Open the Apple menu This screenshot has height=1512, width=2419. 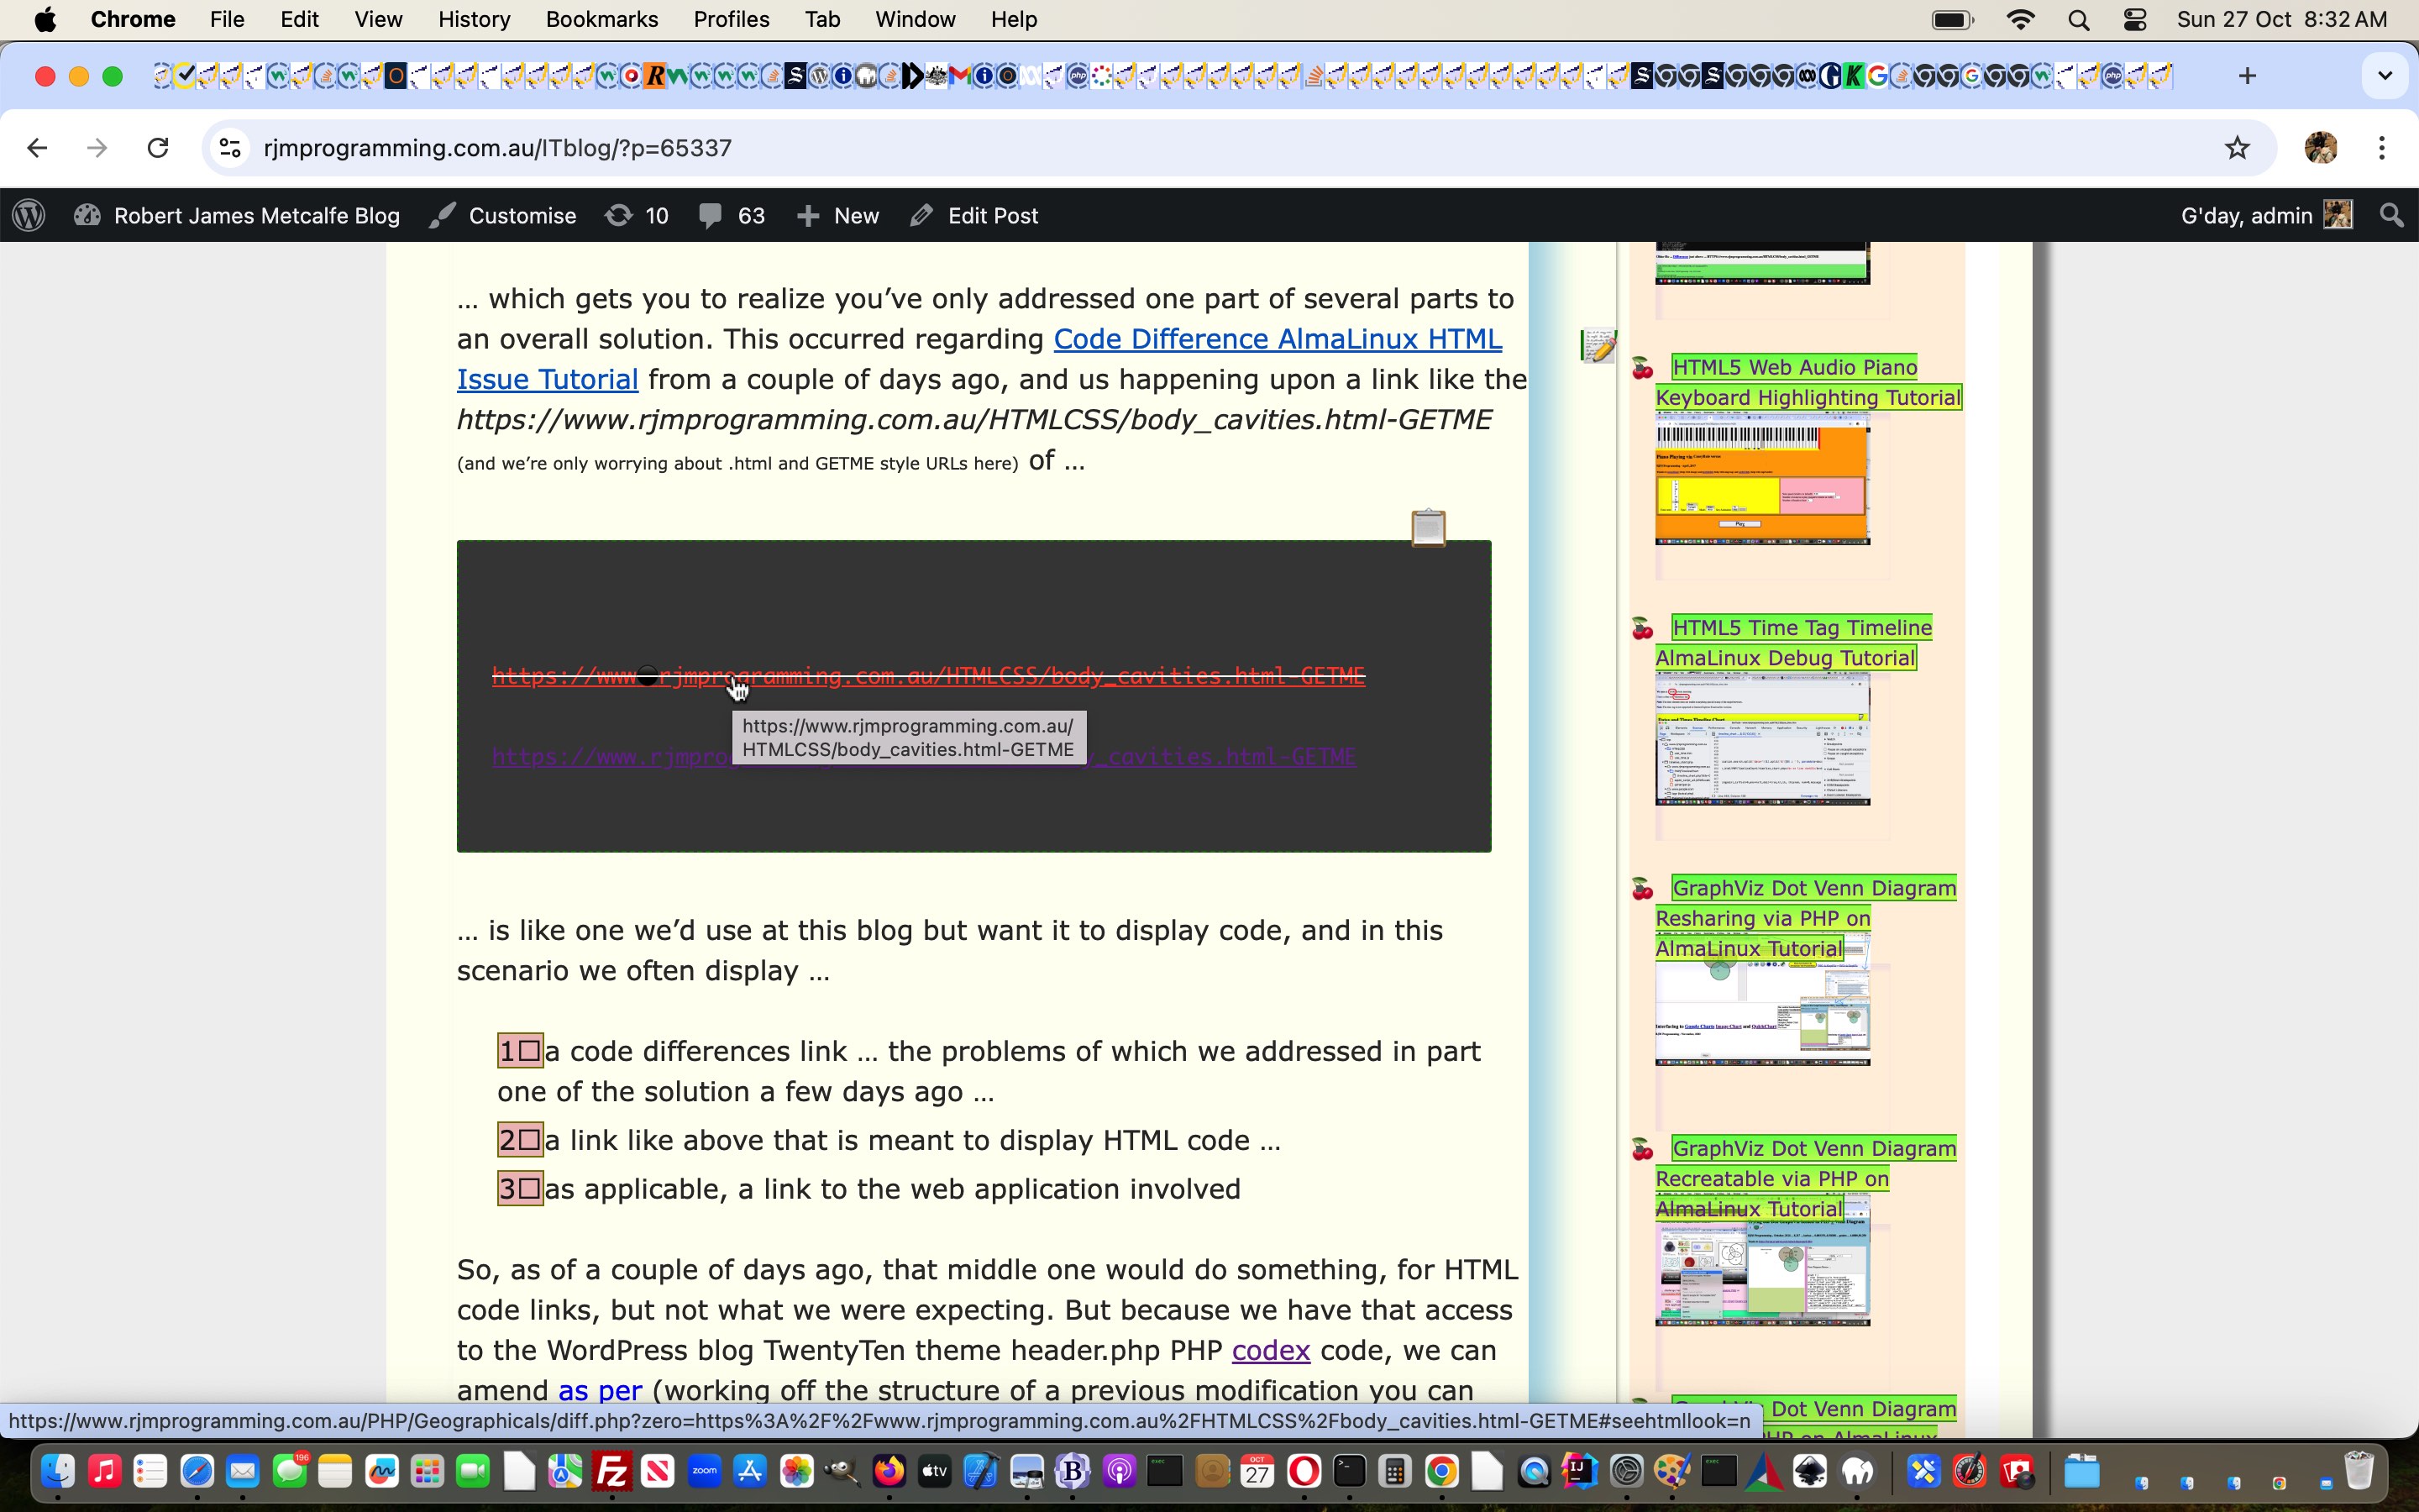point(45,20)
